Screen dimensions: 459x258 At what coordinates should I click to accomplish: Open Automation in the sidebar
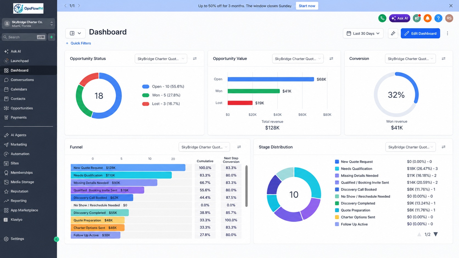29,154
